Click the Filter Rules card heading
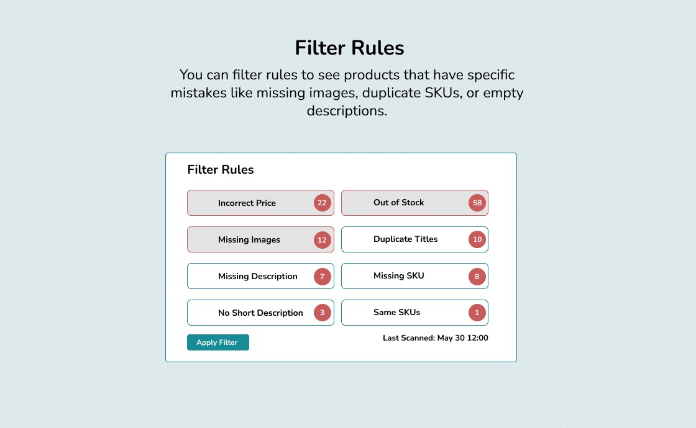The image size is (696, 428). pyautogui.click(x=221, y=170)
